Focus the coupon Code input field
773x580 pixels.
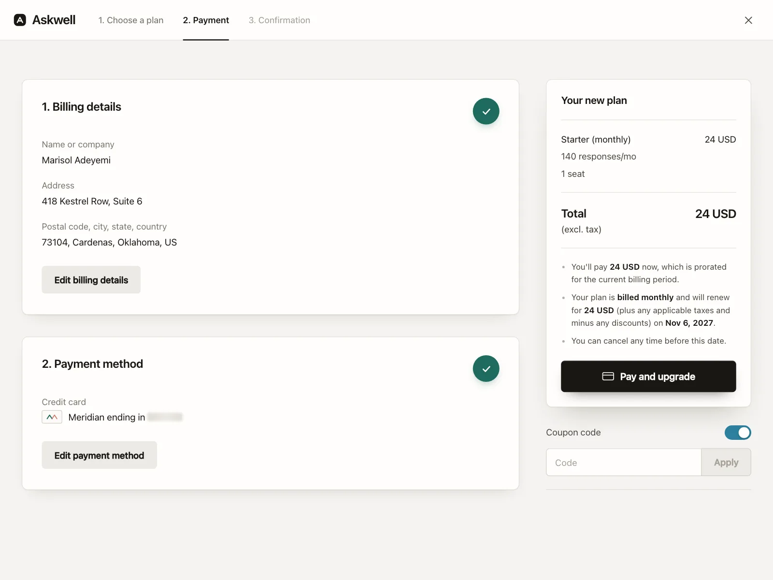click(x=624, y=463)
